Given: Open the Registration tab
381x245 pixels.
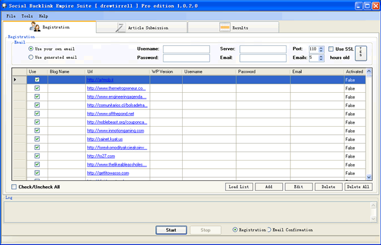Looking at the screenshot, I should (x=49, y=27).
